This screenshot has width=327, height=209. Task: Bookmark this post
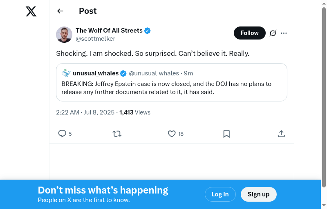(226, 134)
